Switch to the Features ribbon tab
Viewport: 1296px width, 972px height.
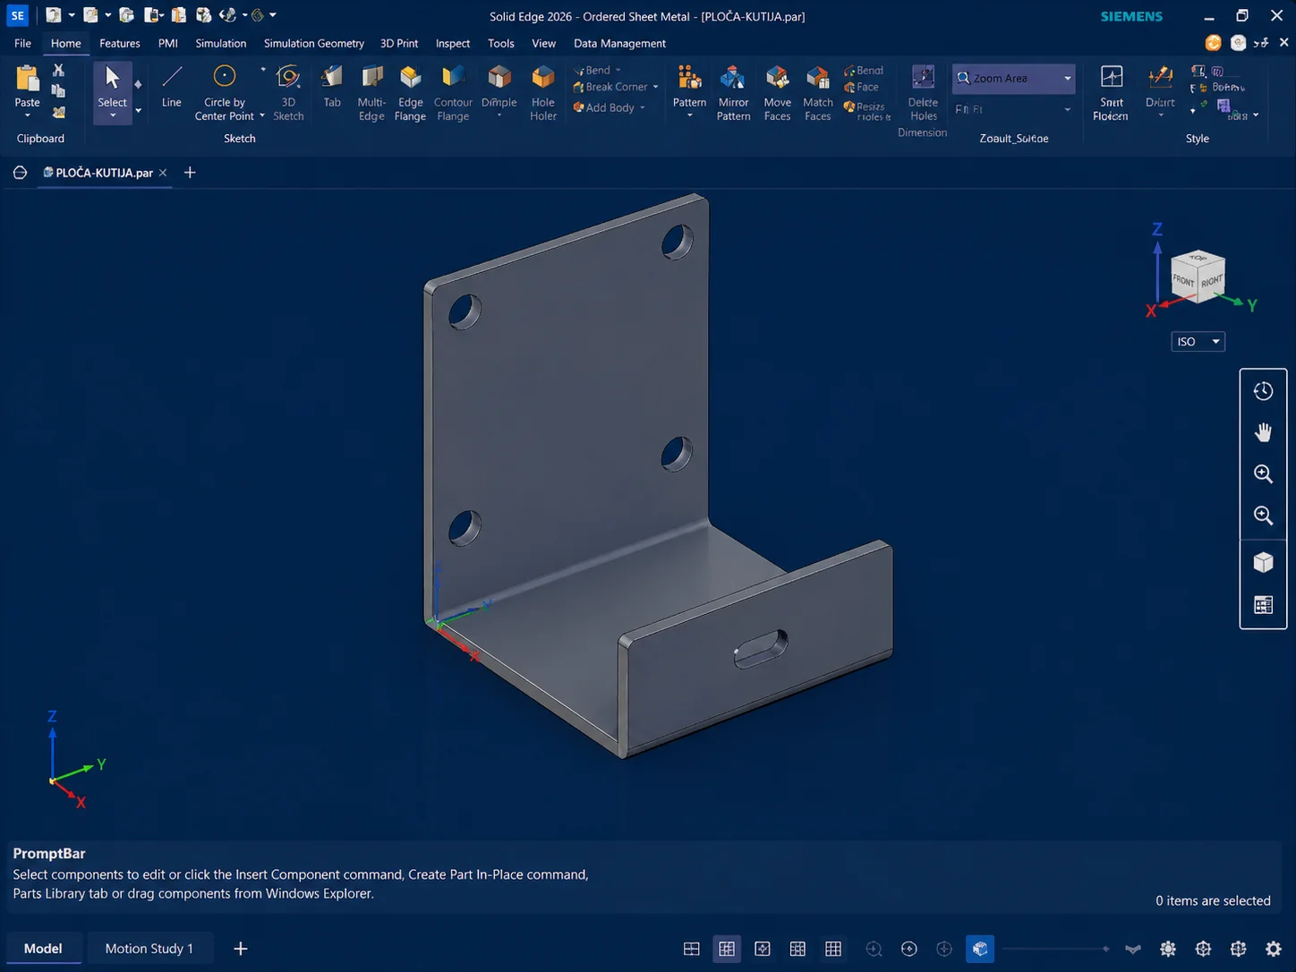coord(119,43)
